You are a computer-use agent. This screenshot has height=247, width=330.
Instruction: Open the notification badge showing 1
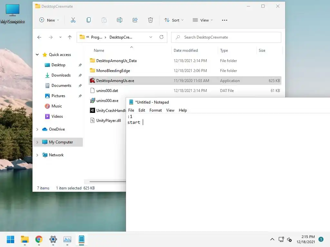tap(321, 239)
